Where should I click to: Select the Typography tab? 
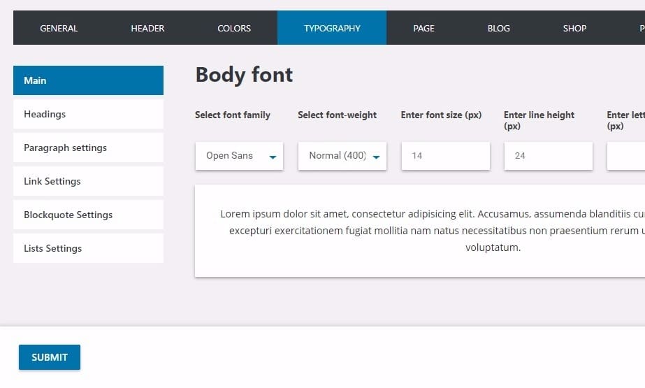tap(332, 28)
